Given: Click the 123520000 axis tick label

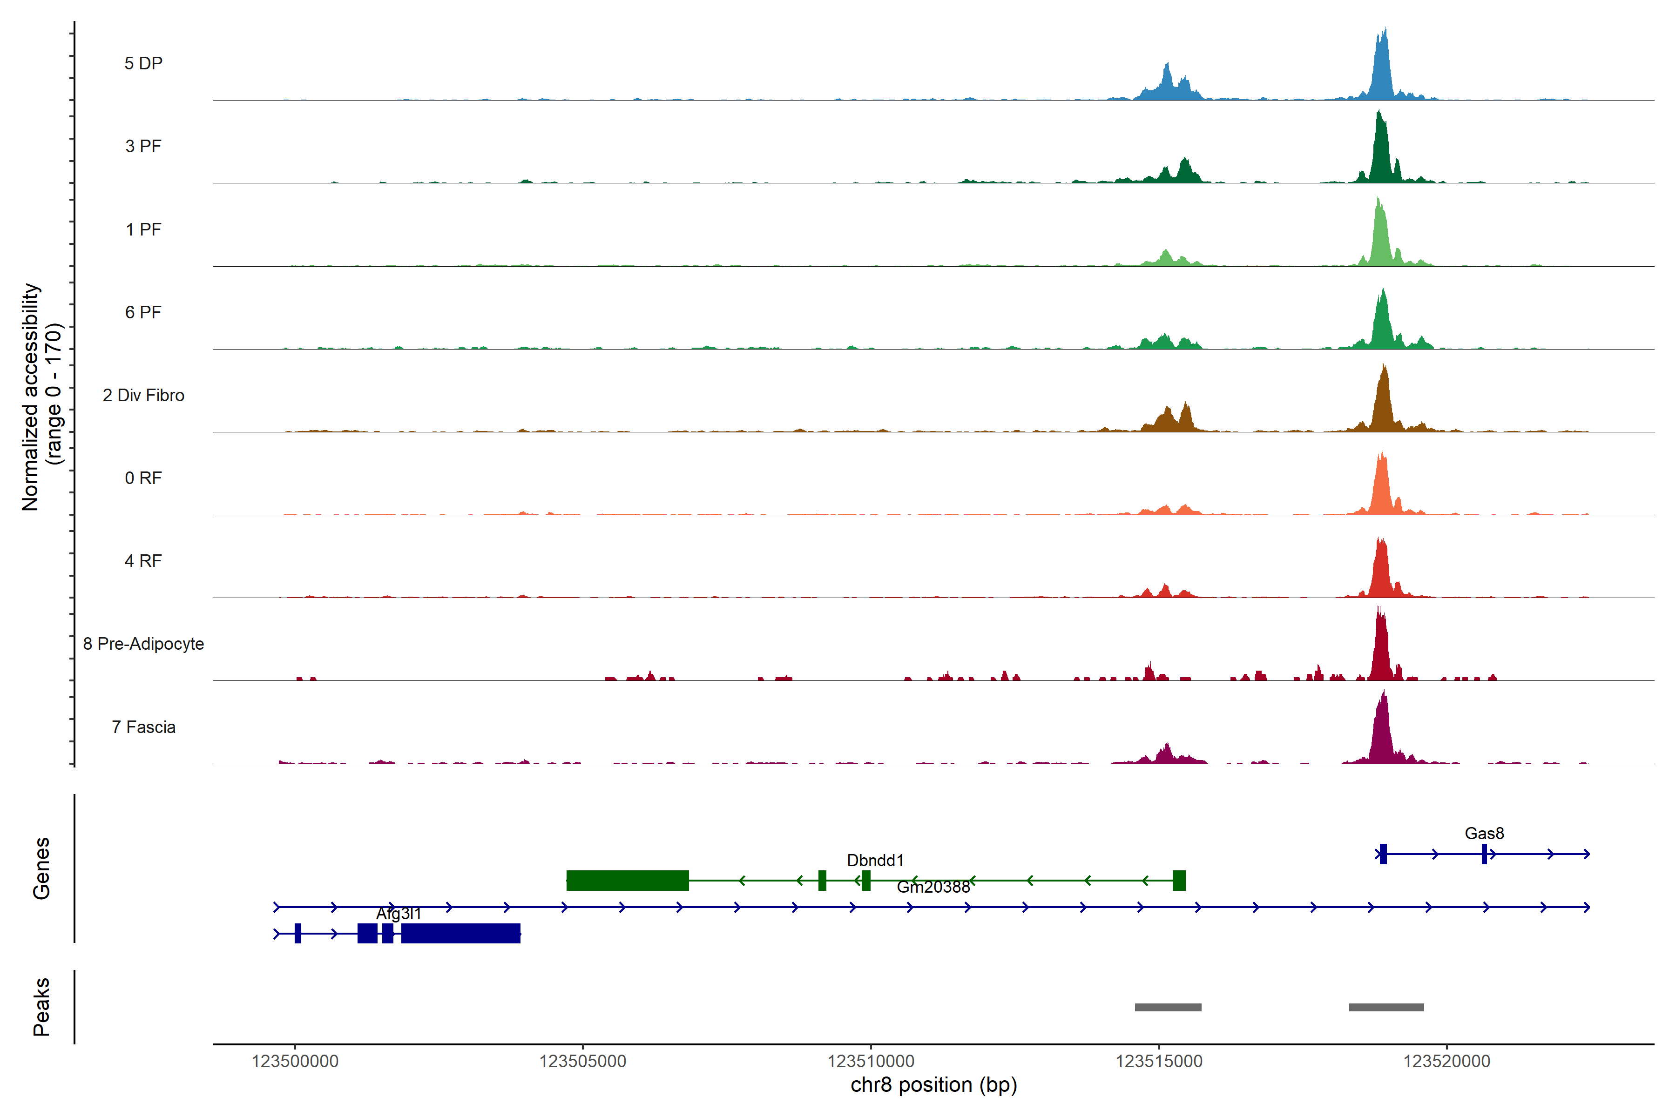Looking at the screenshot, I should pos(1446,1061).
